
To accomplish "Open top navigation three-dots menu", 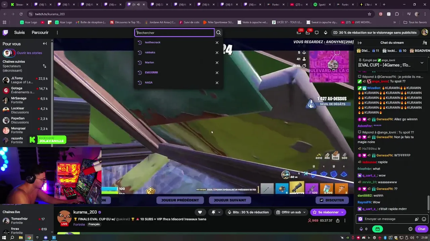I will pyautogui.click(x=57, y=32).
